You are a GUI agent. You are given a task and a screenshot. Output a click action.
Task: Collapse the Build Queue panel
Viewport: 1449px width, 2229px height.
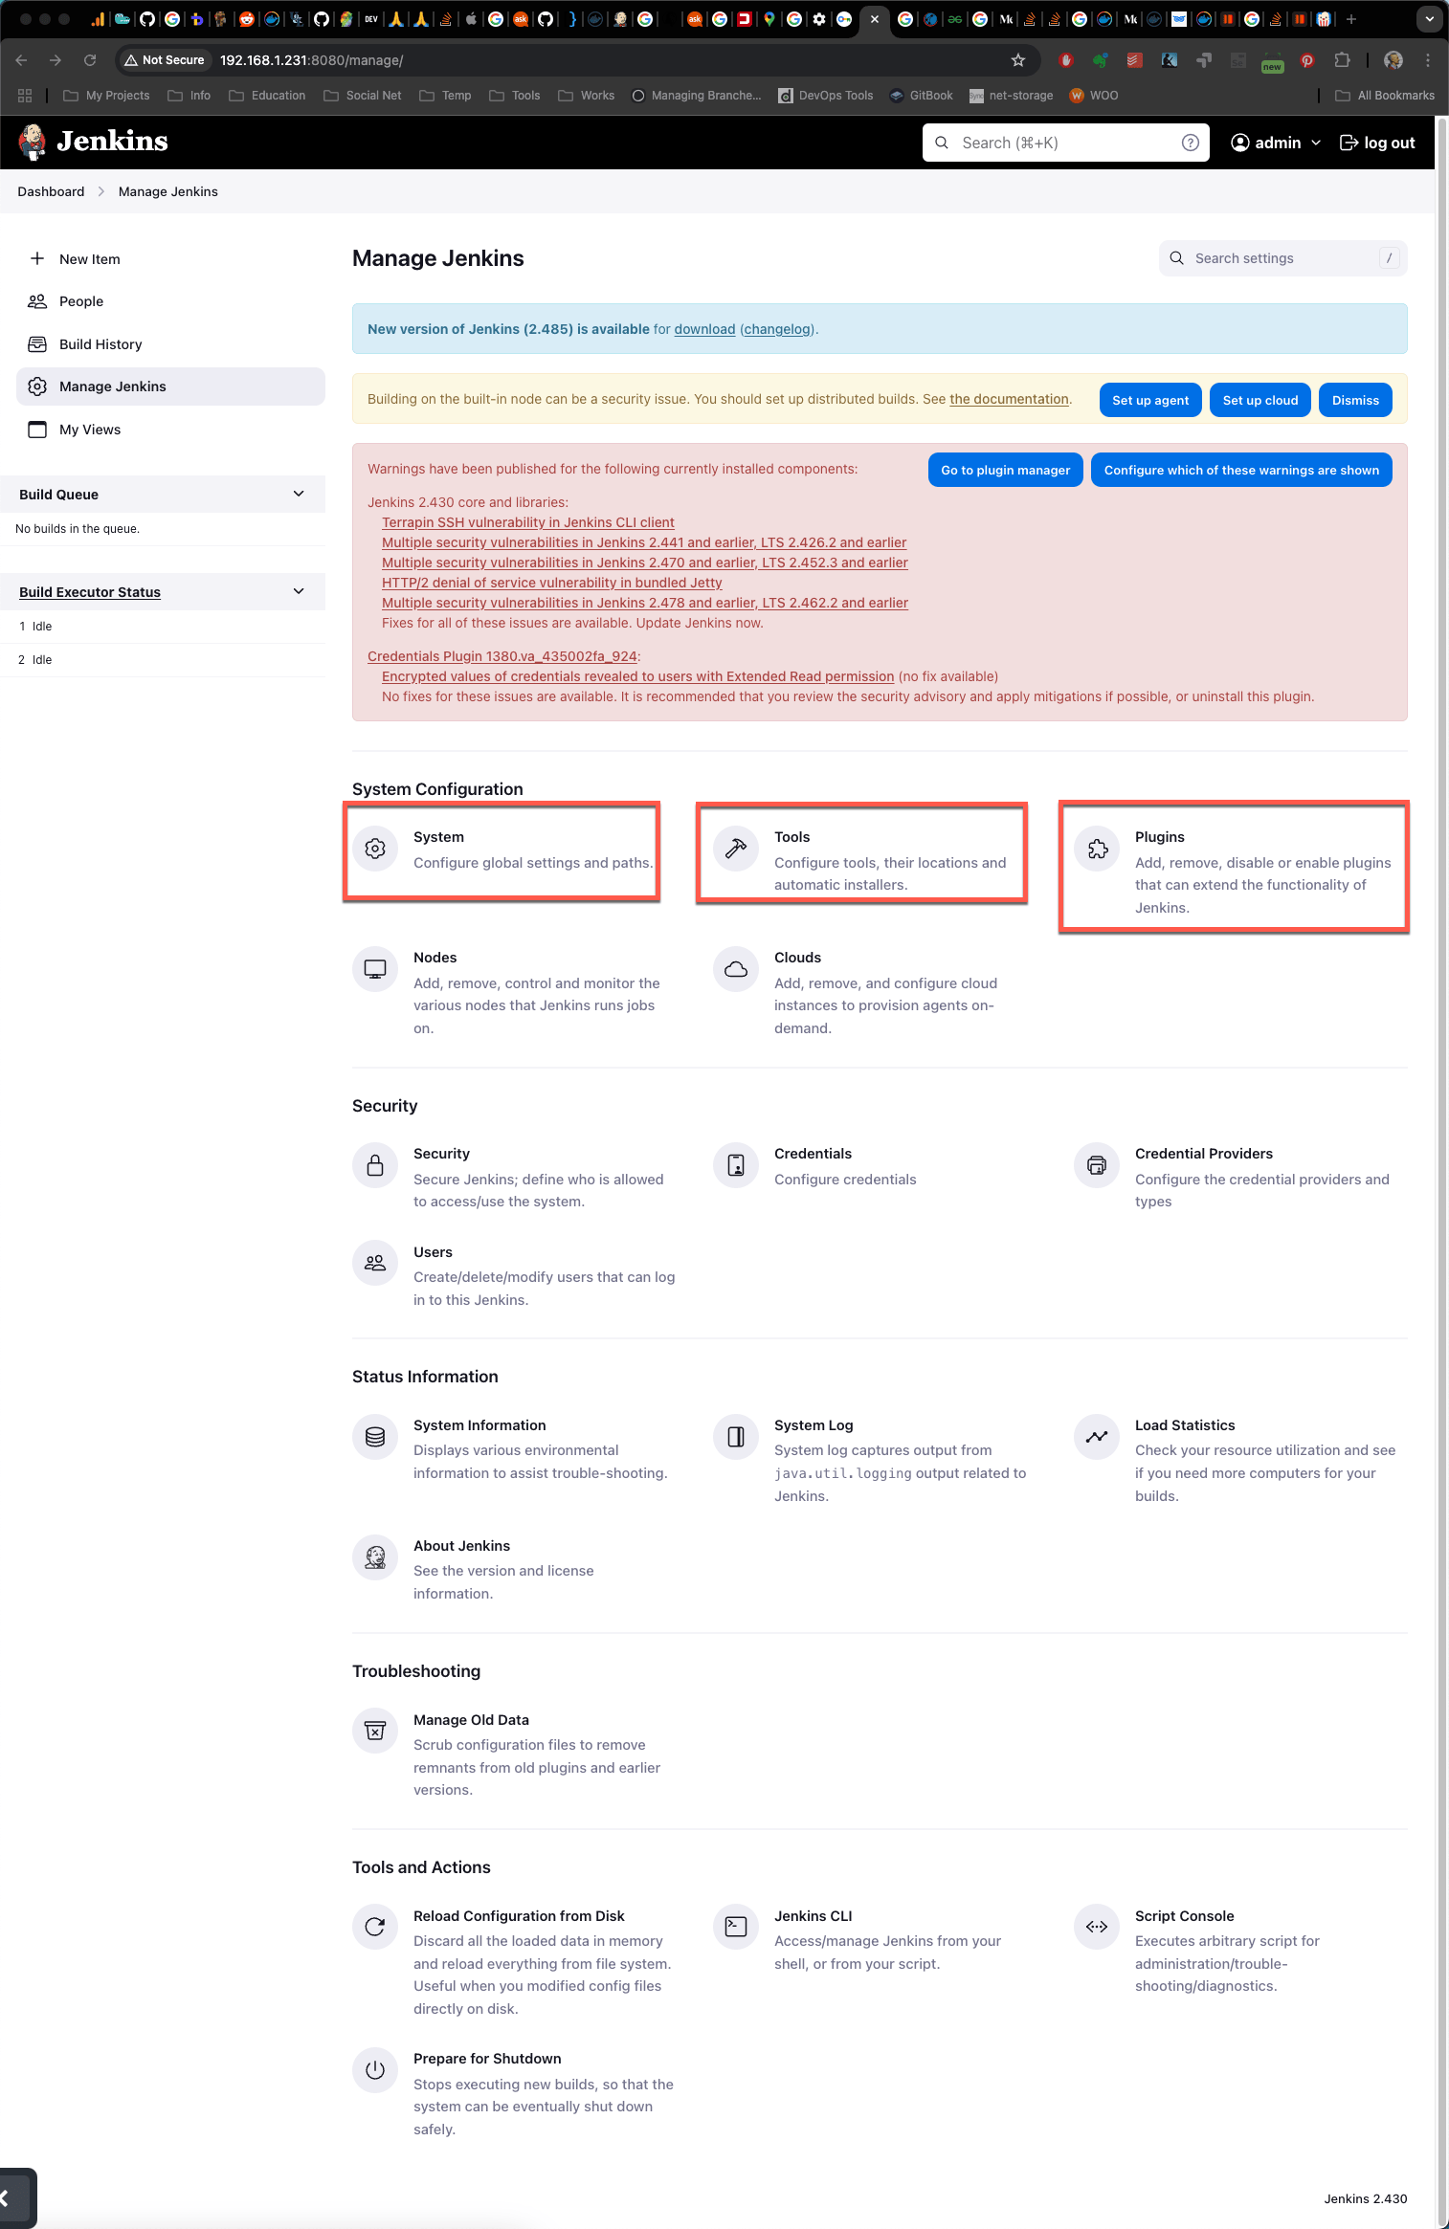299,495
